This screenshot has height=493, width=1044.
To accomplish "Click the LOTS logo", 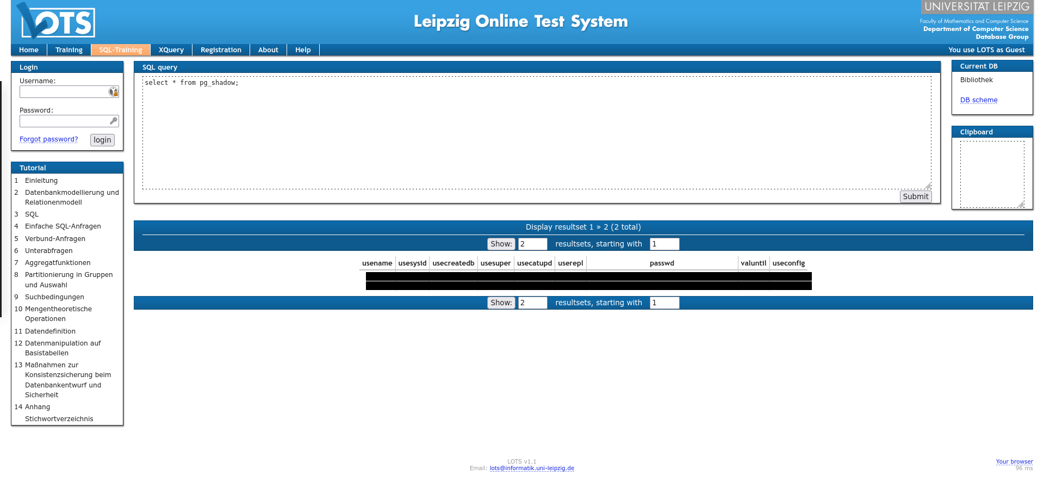I will pos(56,22).
